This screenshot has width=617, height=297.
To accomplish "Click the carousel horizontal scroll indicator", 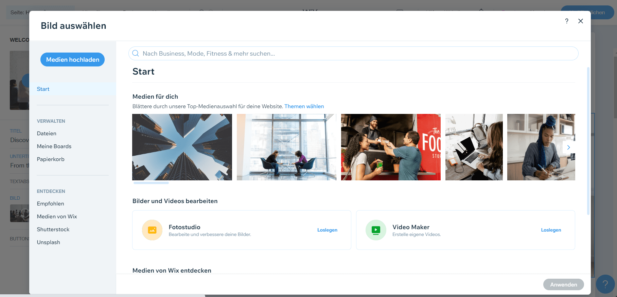I will point(151,183).
